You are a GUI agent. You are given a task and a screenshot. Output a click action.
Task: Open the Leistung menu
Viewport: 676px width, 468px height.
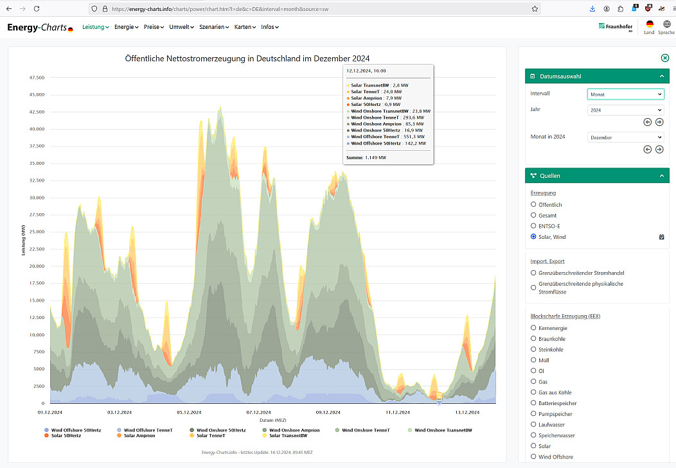pos(96,28)
